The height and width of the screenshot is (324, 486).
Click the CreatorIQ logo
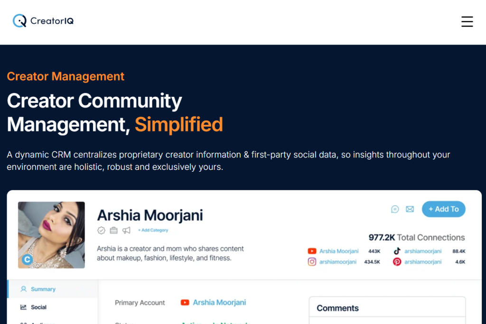[x=43, y=21]
